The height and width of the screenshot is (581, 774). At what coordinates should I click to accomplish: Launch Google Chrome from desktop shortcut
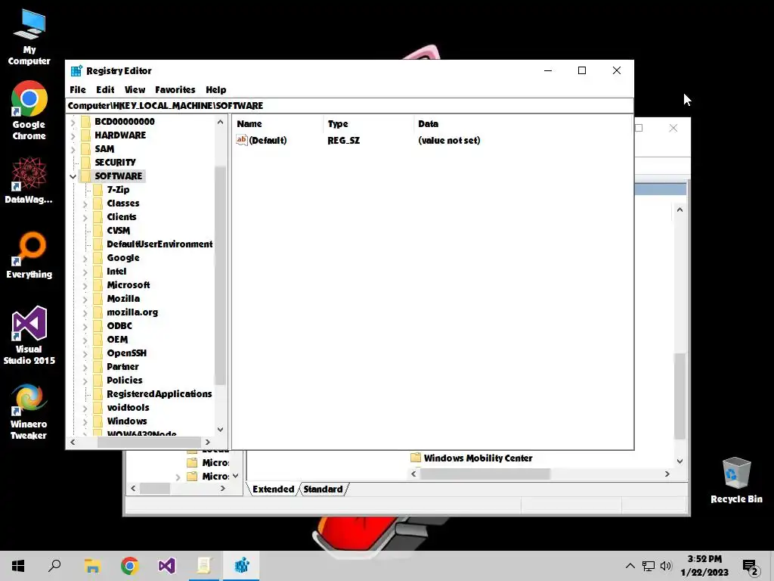pyautogui.click(x=29, y=110)
